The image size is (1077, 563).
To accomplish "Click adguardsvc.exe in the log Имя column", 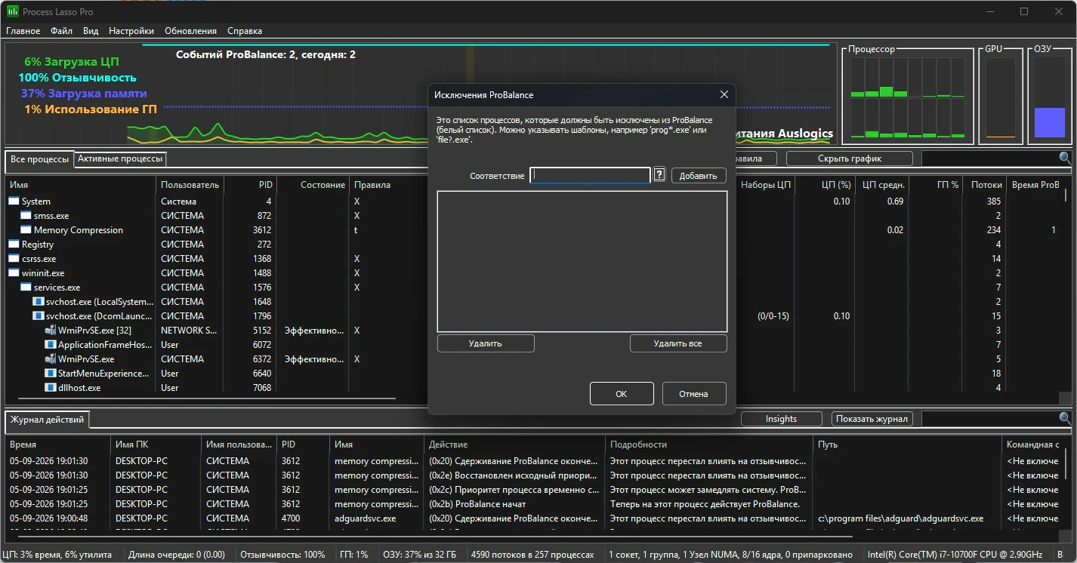I will point(366,518).
